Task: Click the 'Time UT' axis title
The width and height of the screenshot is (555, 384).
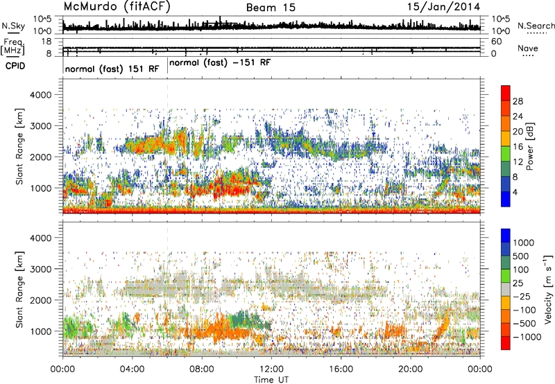Action: [271, 380]
